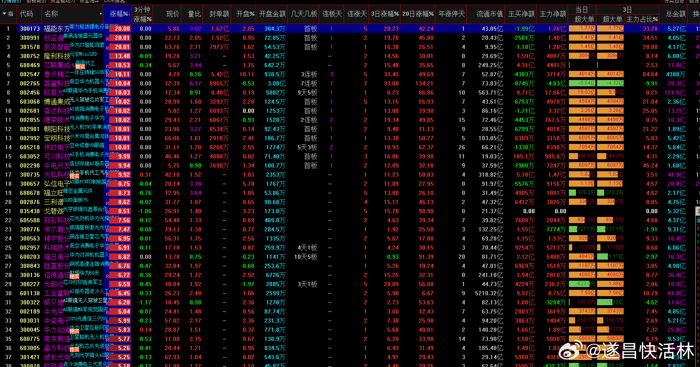This screenshot has height=367, width=700.
Task: Sort the table by 几天几板
Action: (304, 14)
